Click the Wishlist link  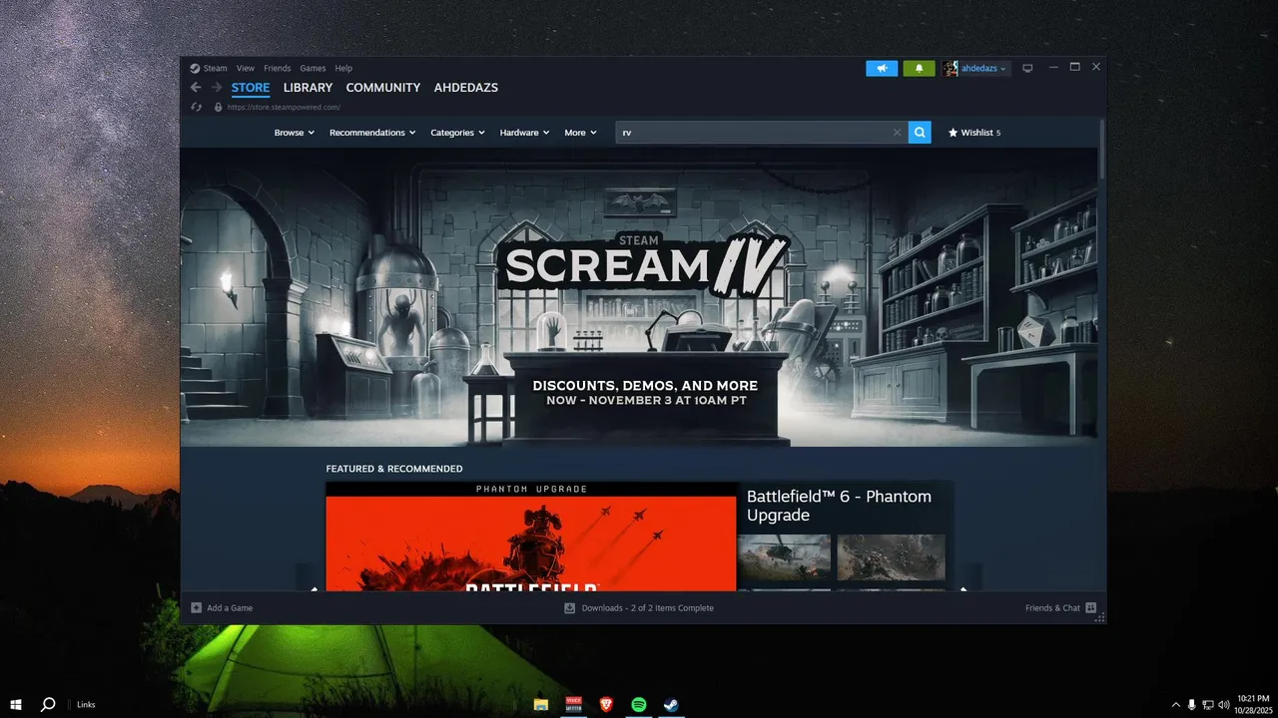coord(979,133)
